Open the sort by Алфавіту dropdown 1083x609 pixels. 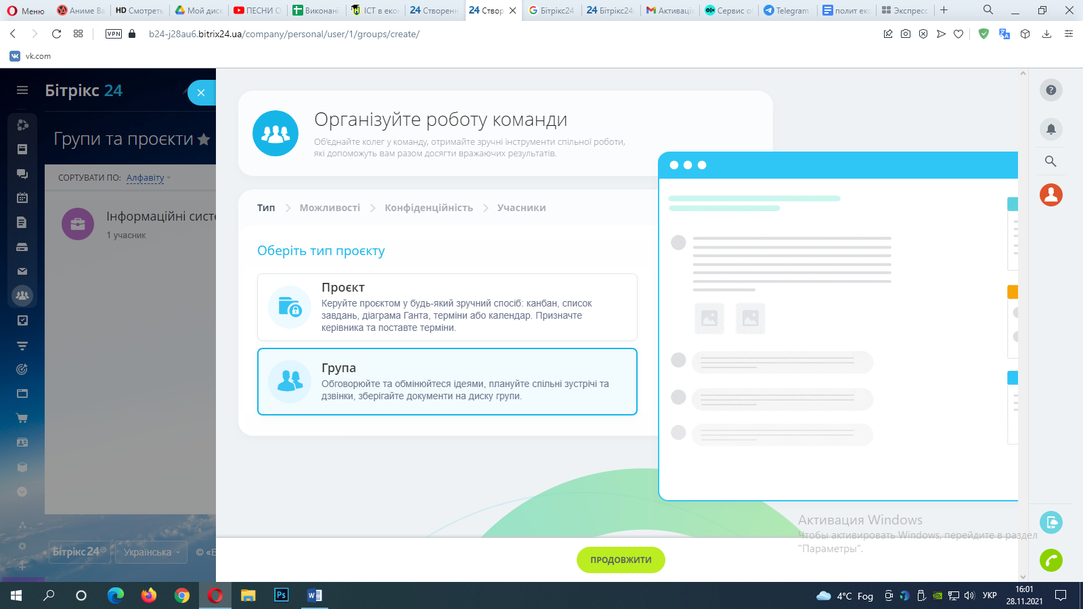[x=148, y=178]
